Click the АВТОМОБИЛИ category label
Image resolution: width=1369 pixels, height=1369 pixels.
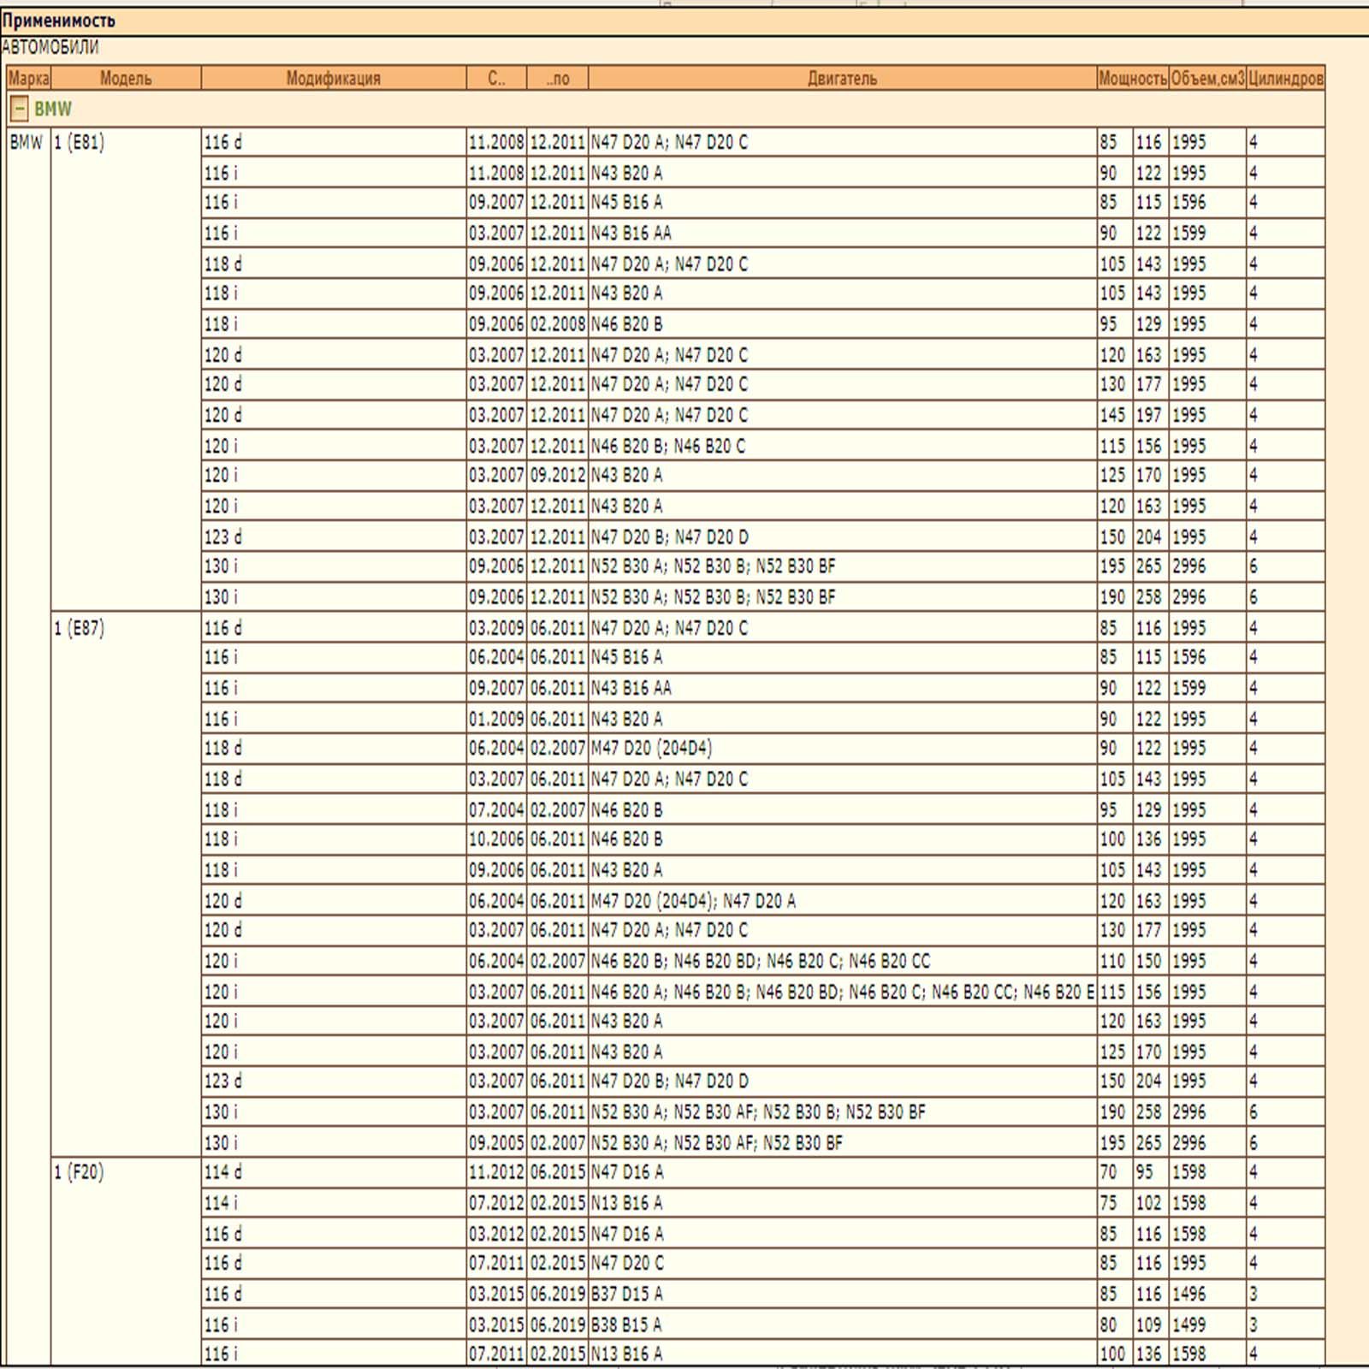coord(50,47)
